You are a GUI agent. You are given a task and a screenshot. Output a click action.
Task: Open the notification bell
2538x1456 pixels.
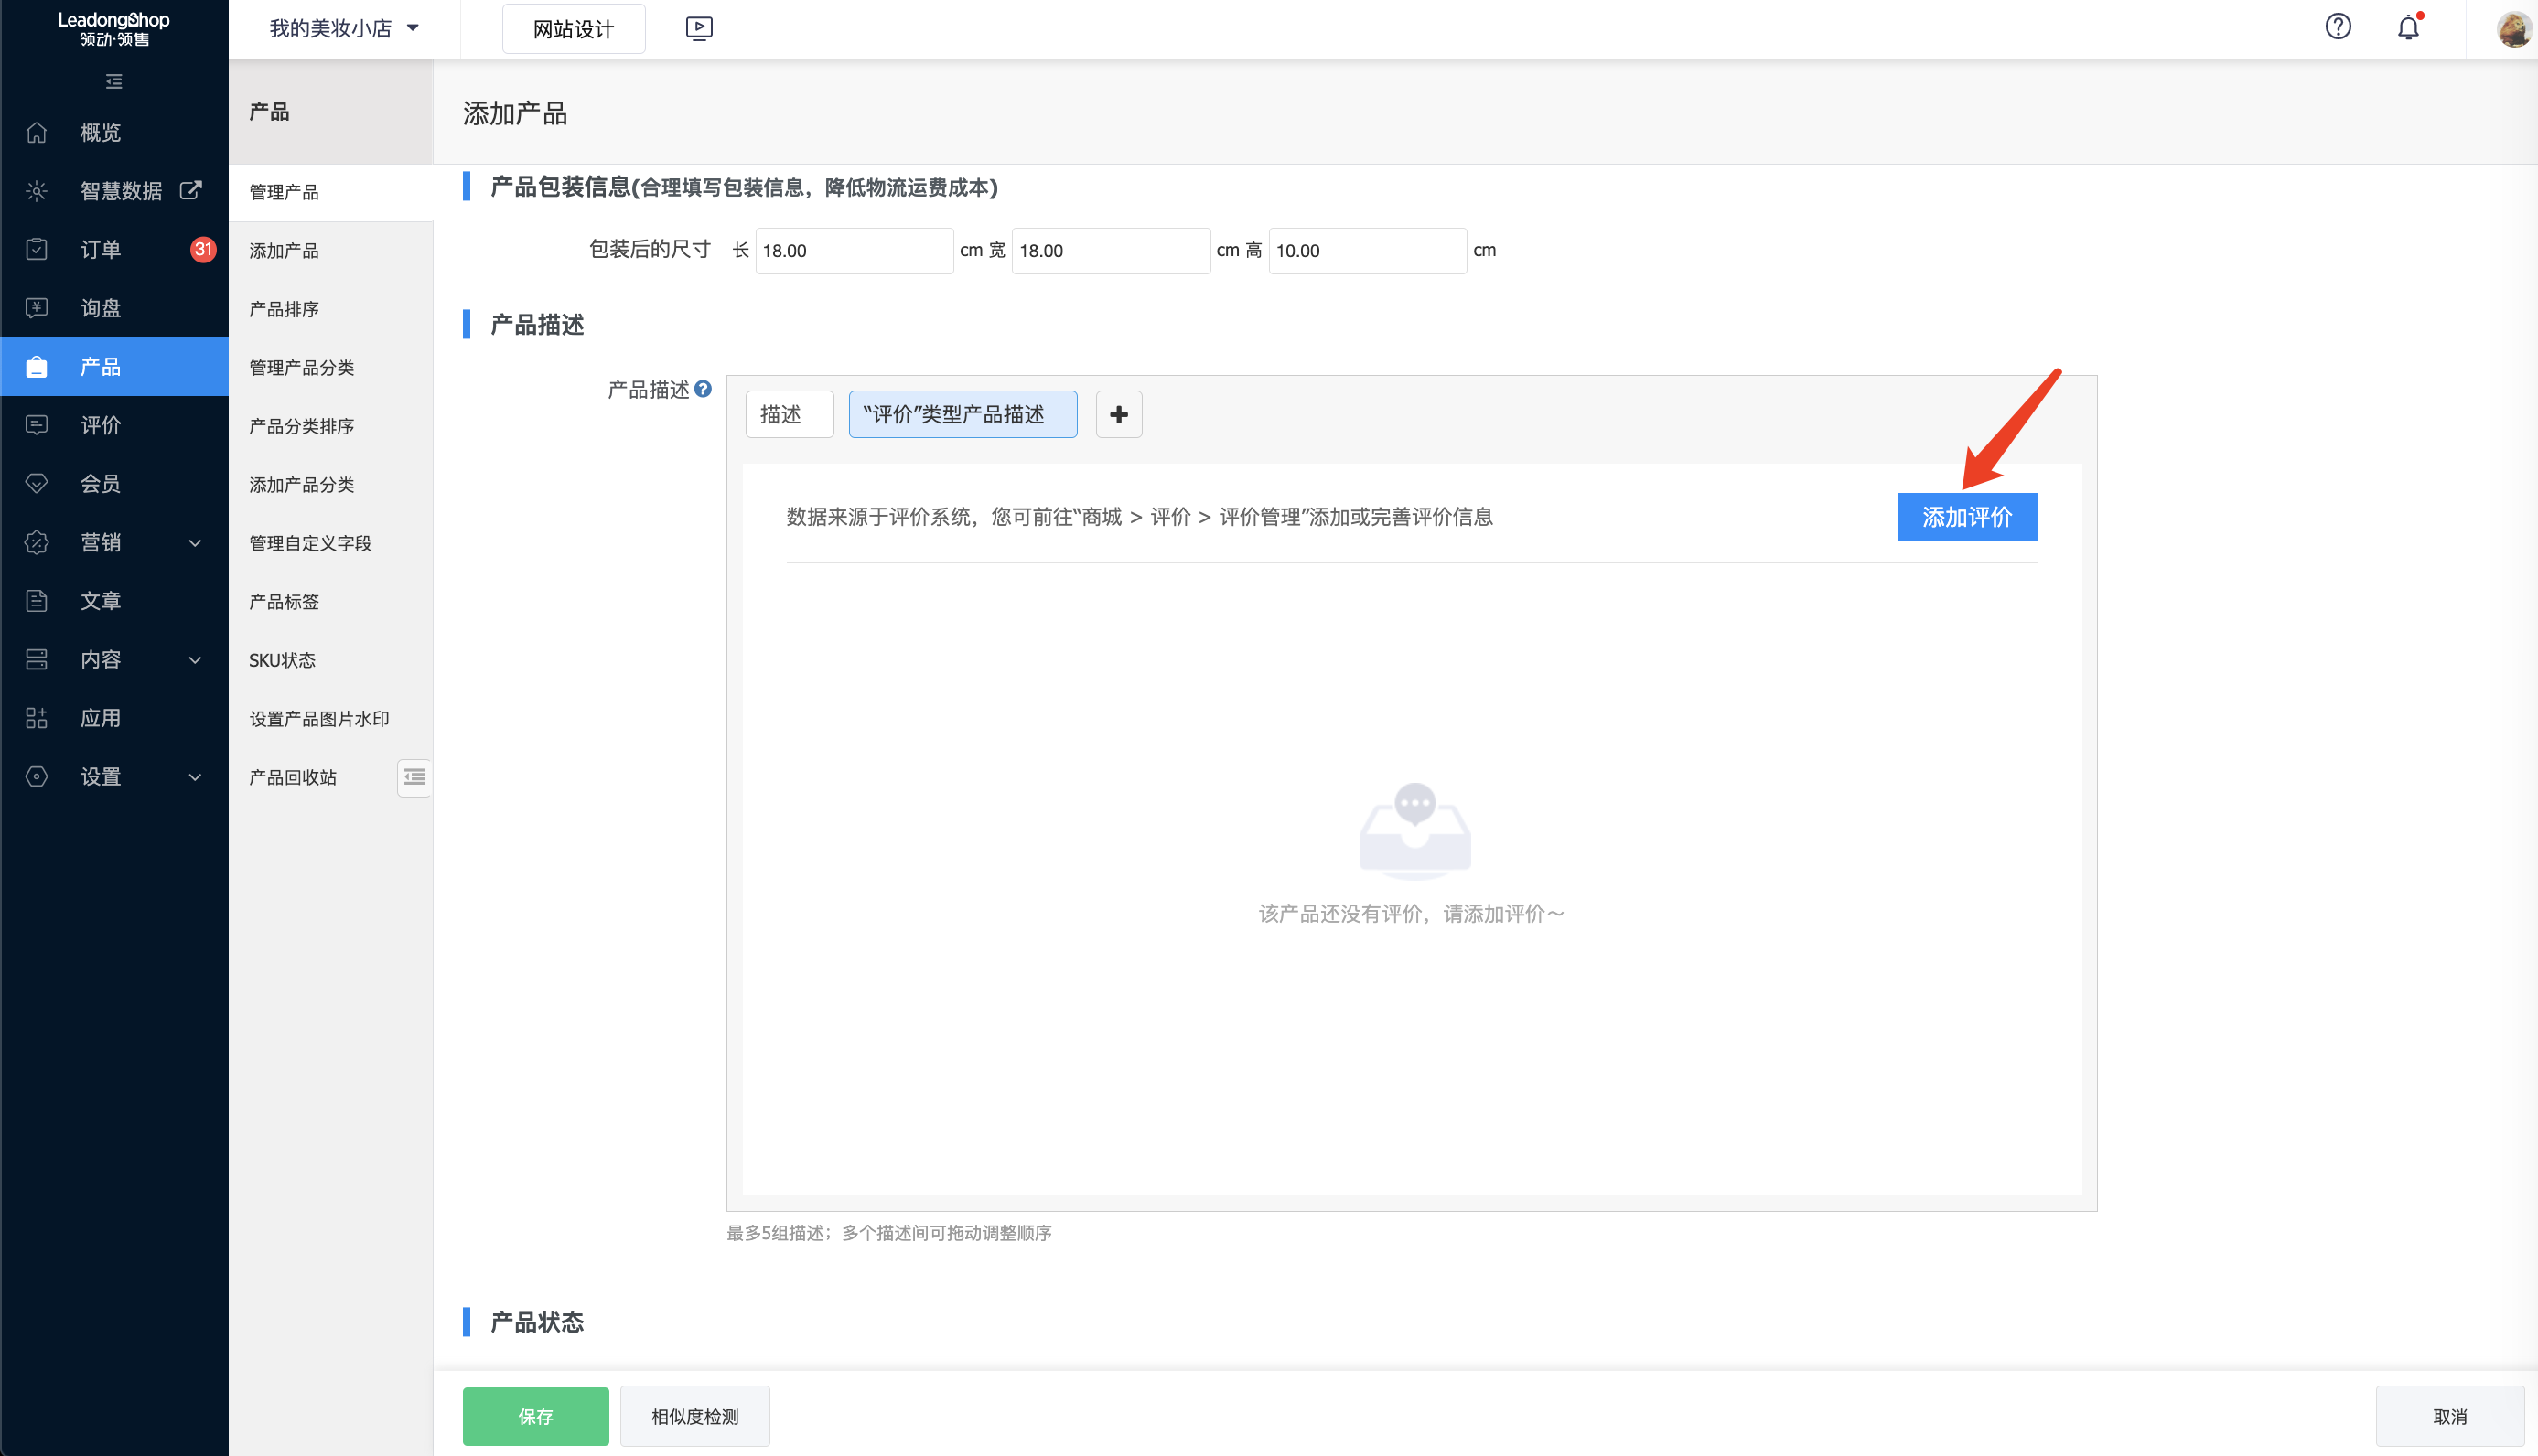pyautogui.click(x=2409, y=27)
